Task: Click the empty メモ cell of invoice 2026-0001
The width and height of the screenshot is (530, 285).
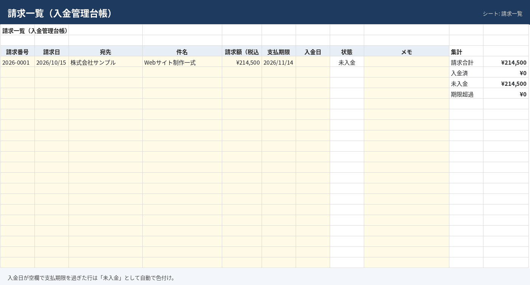Action: [407, 62]
